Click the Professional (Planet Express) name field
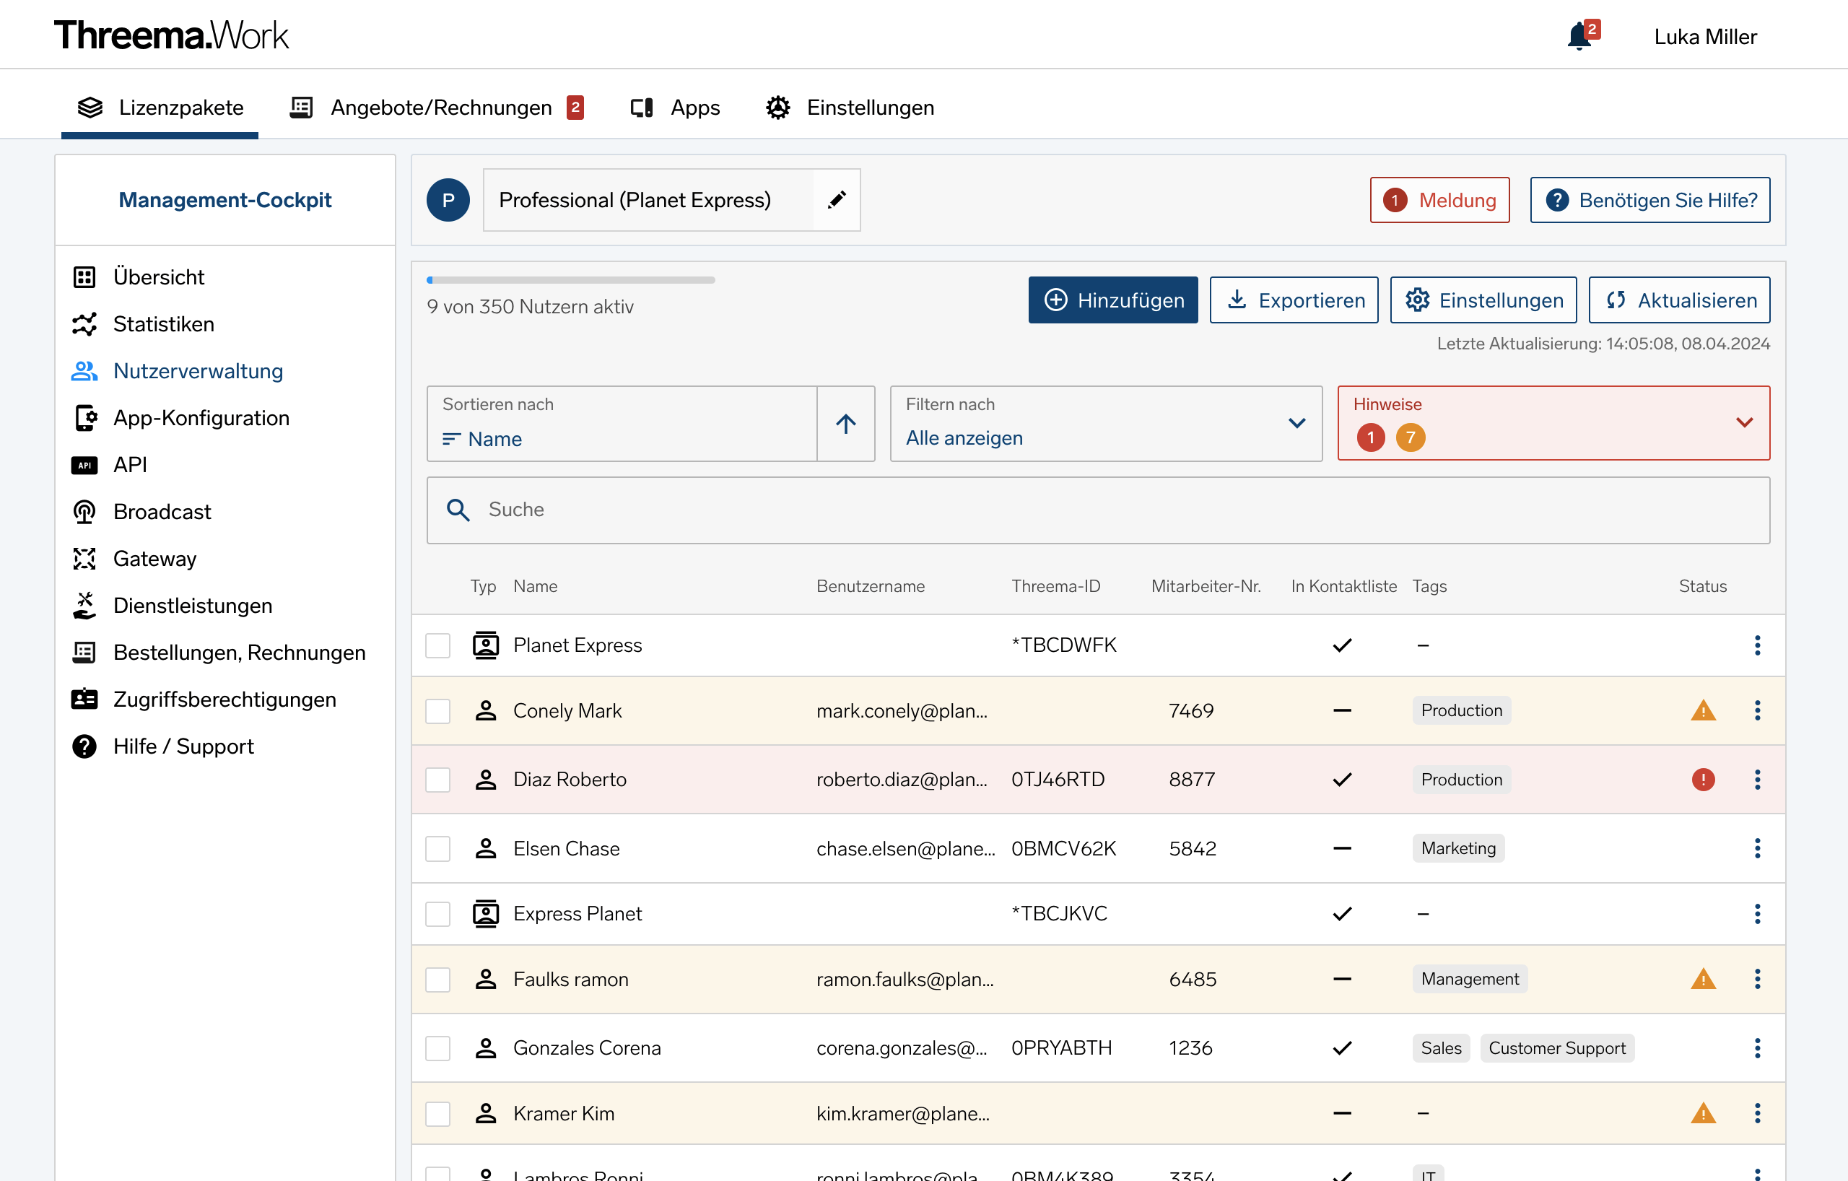This screenshot has width=1848, height=1181. pos(648,199)
